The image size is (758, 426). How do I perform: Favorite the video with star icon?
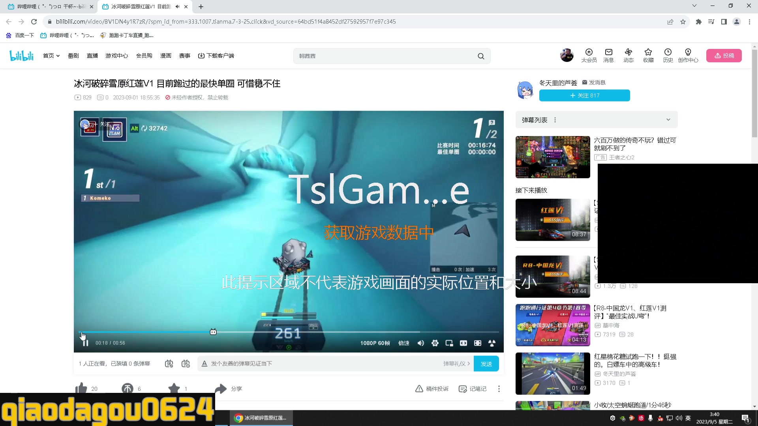click(x=174, y=389)
